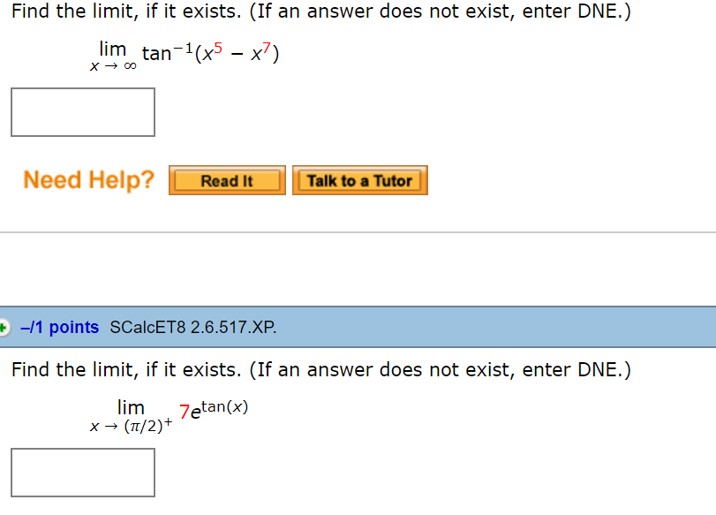Launch tutor chat via Talk to a Tutor
The width and height of the screenshot is (716, 515).
[359, 180]
